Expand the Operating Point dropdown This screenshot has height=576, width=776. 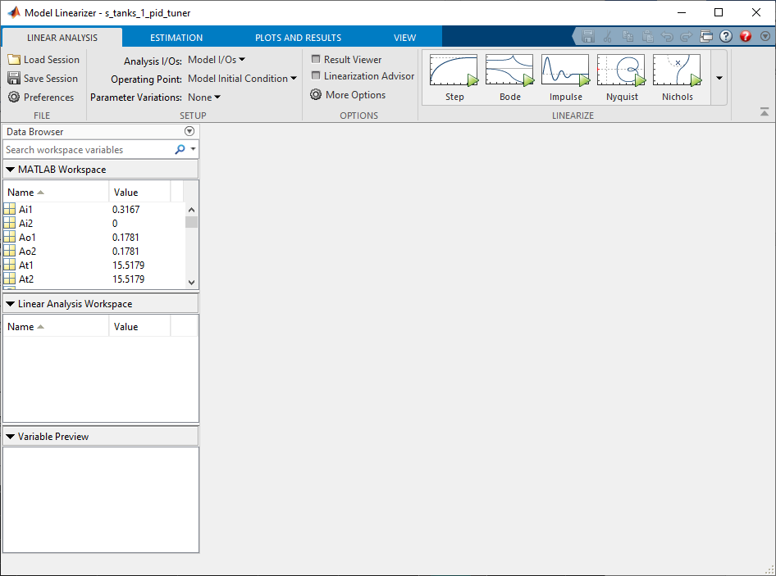coord(242,79)
